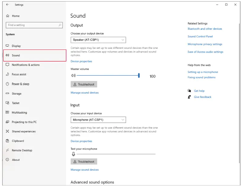Click the Get help chat icon
243x187 pixels.
coord(190,91)
